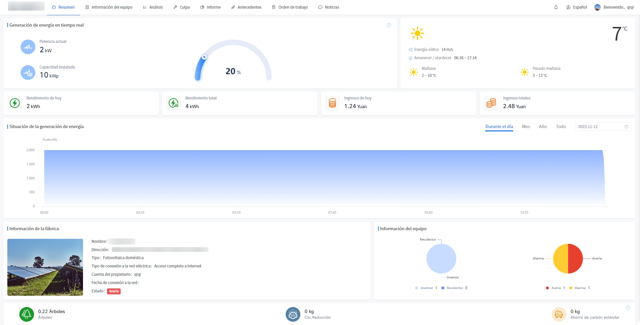Click the red Avería status badge
The width and height of the screenshot is (640, 325).
[114, 291]
